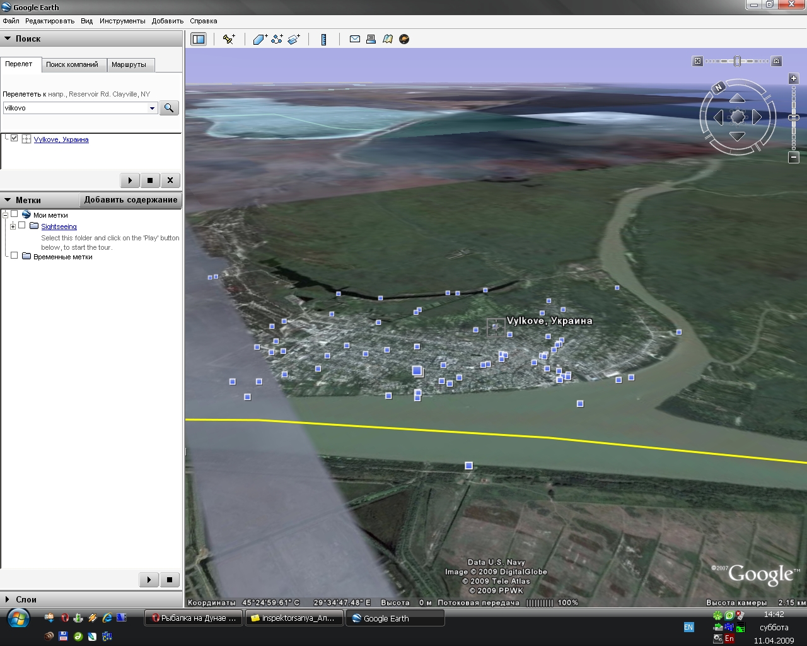Select the Add Polygon tool
Screen dimensions: 807x646
[260, 39]
